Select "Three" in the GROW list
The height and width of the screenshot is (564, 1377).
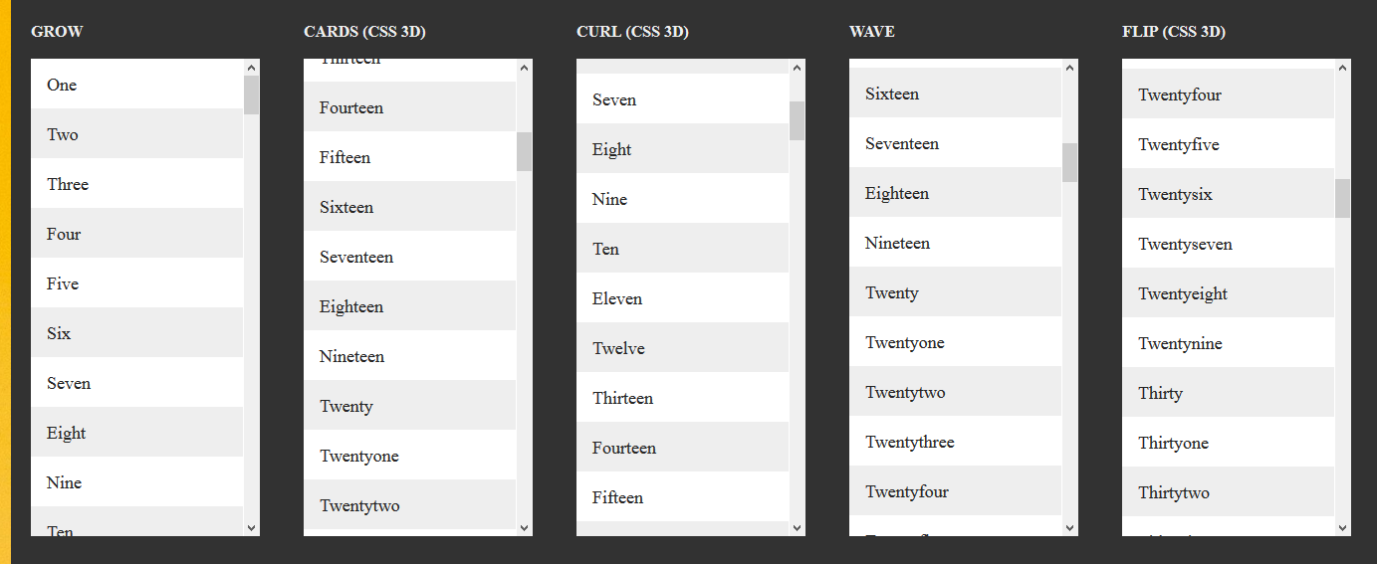tap(137, 184)
